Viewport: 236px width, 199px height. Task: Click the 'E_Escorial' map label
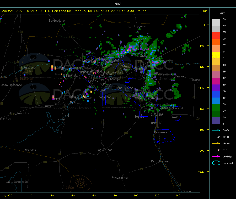pos(97,90)
